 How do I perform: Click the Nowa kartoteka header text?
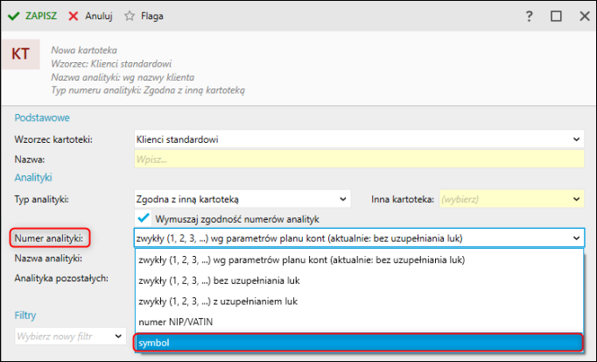[84, 50]
